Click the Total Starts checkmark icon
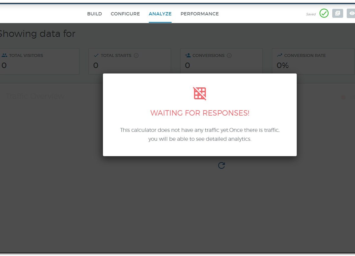355x256 pixels. click(96, 55)
